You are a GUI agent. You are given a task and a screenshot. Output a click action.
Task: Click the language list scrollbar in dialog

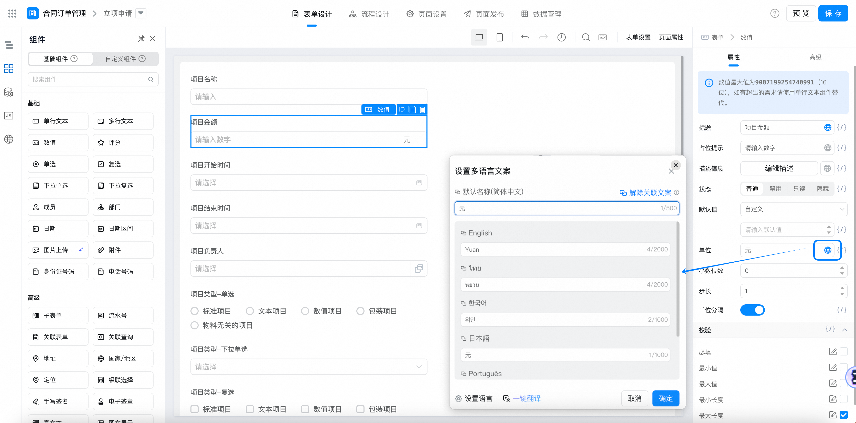click(x=678, y=279)
